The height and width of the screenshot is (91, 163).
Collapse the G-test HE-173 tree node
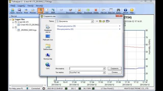[x=13, y=22]
